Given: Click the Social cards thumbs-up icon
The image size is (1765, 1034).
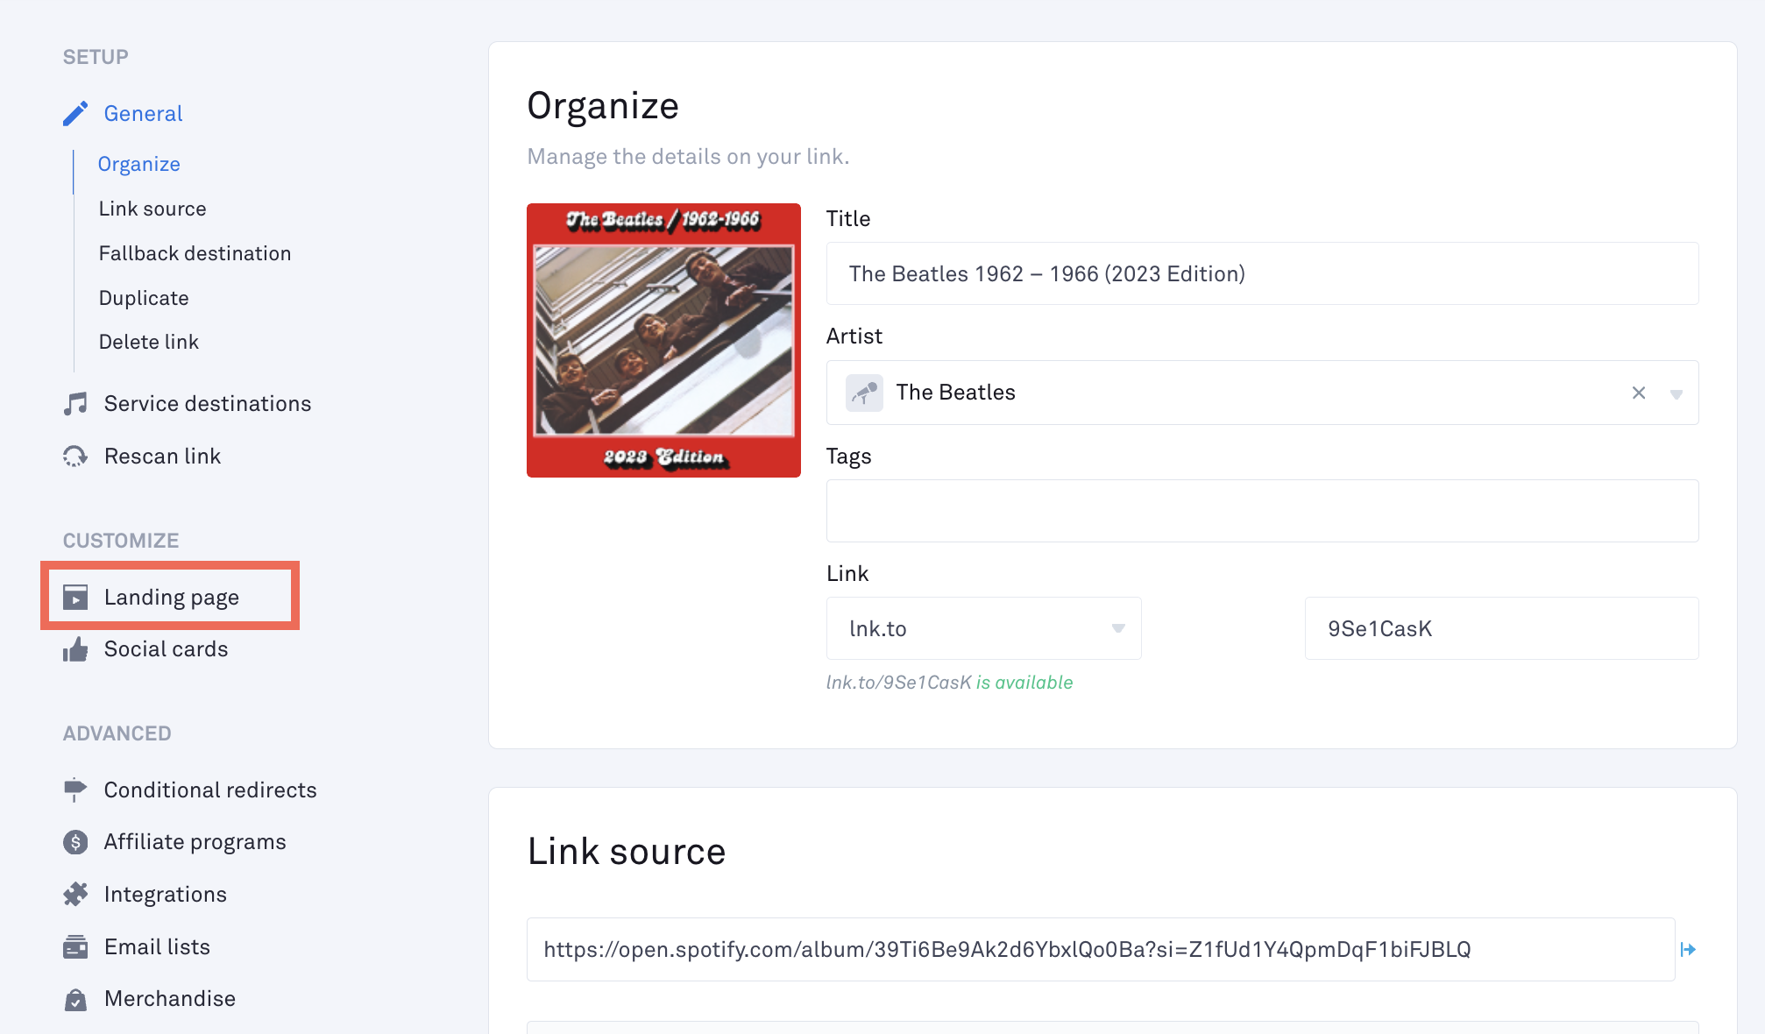Looking at the screenshot, I should click(x=75, y=649).
